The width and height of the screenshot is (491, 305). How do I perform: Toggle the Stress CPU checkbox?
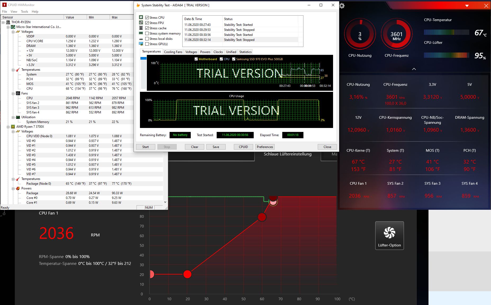pyautogui.click(x=147, y=17)
